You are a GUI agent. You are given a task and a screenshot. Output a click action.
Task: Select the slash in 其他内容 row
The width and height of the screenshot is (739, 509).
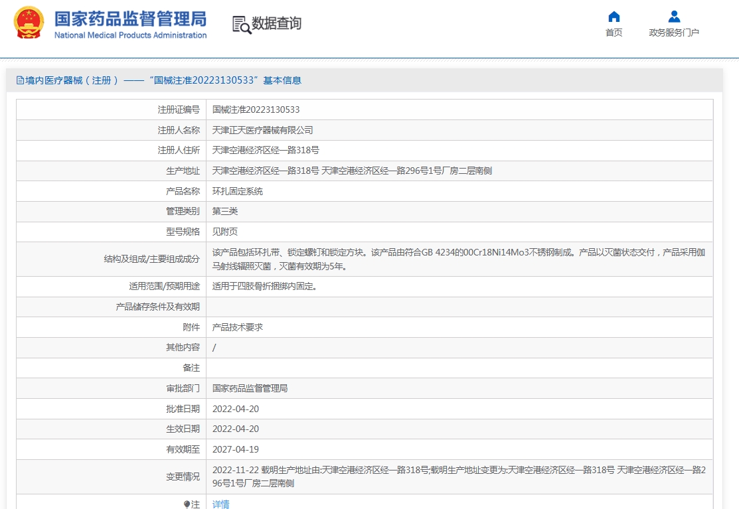pyautogui.click(x=214, y=348)
